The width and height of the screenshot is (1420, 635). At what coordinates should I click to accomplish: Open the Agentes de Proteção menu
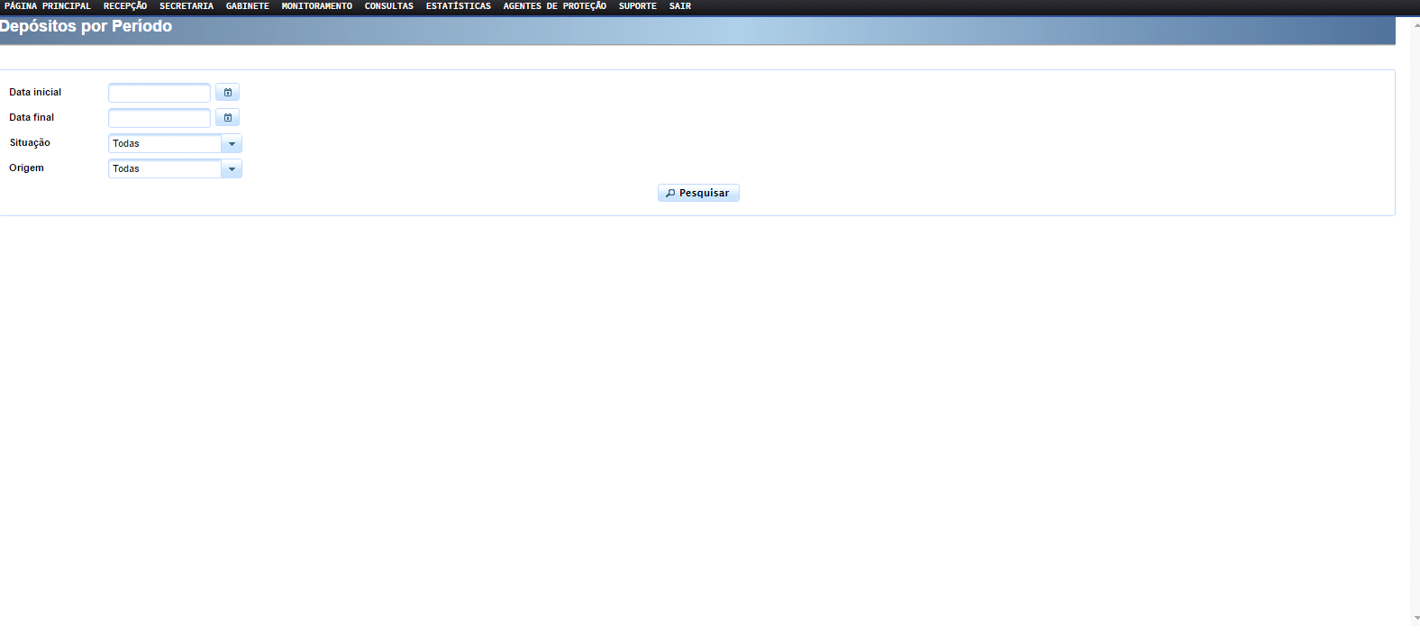tap(555, 6)
